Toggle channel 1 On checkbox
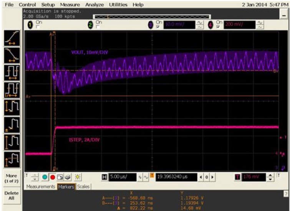 tap(38, 27)
